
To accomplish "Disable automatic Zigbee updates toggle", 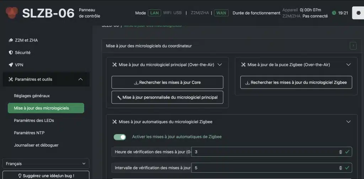I will click(x=120, y=137).
